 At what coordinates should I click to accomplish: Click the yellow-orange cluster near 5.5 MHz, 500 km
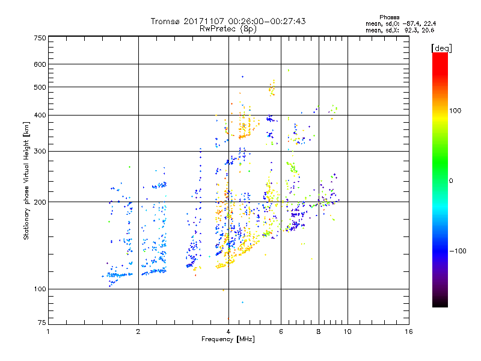[272, 88]
